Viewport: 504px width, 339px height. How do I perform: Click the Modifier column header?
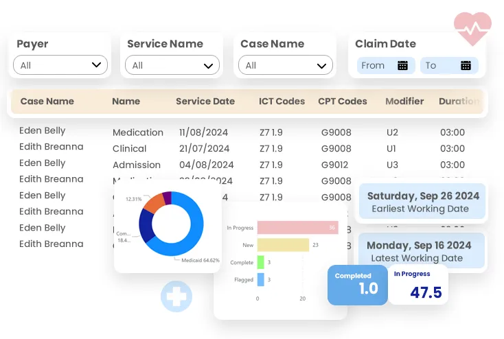point(404,102)
